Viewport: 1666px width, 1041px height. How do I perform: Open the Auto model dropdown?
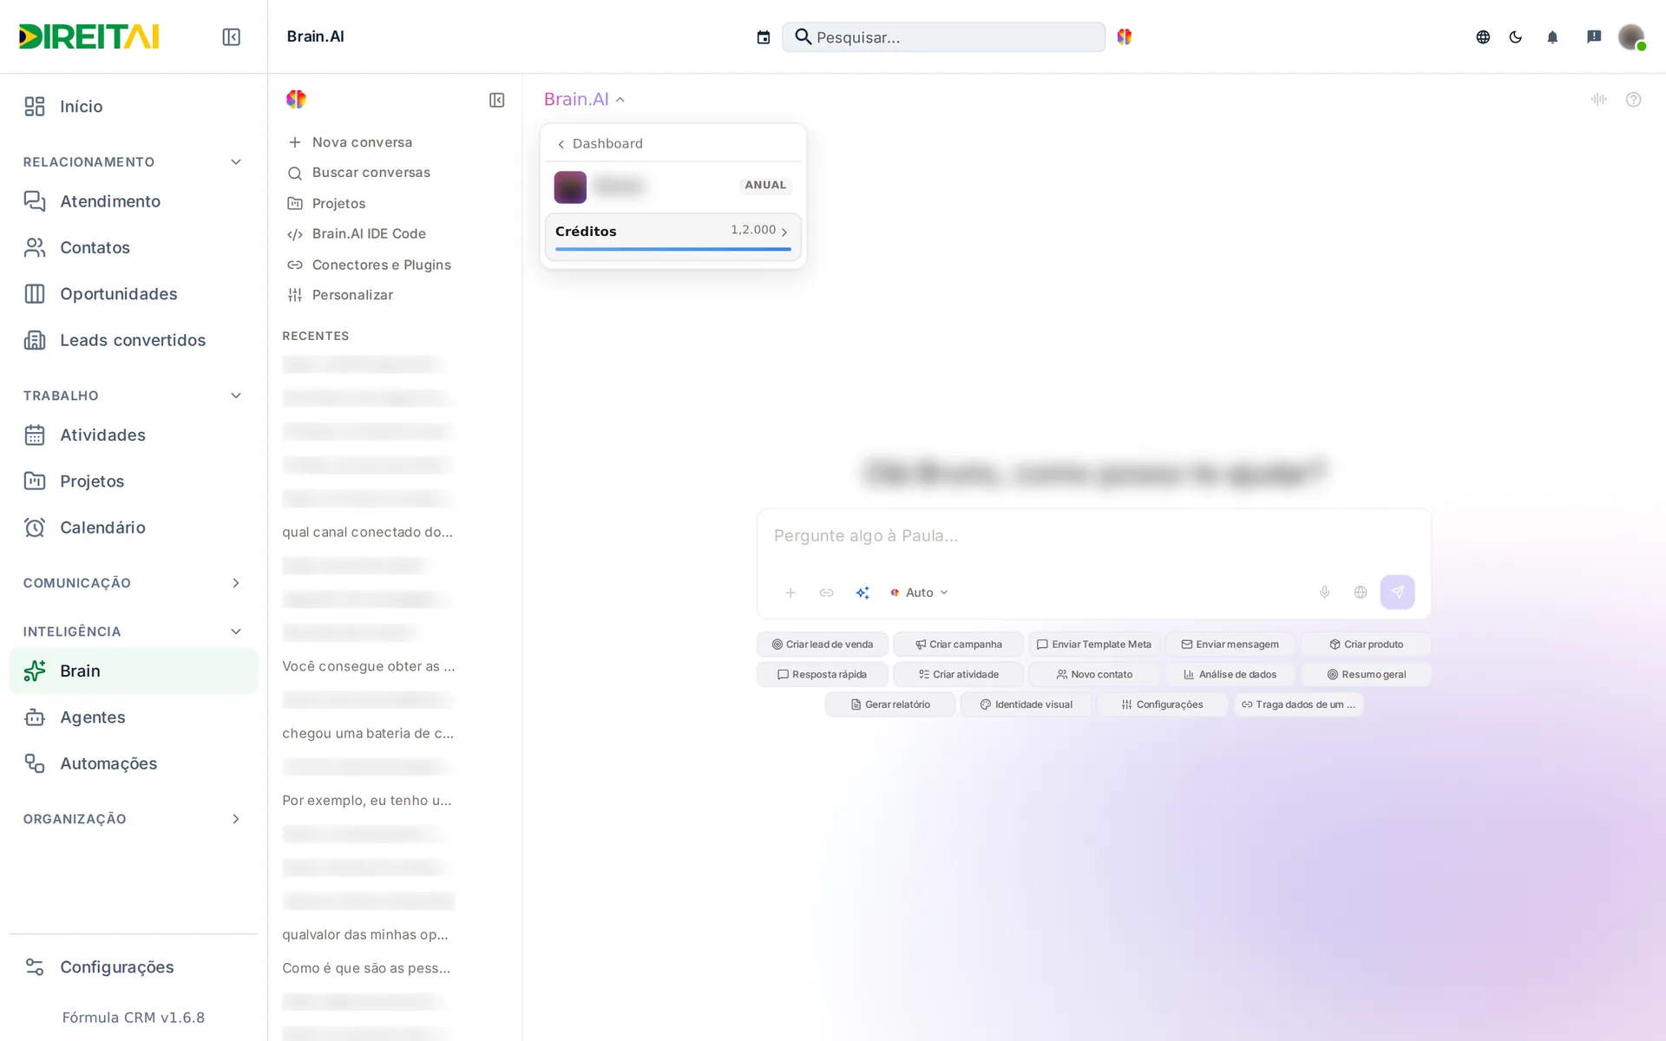click(x=919, y=593)
